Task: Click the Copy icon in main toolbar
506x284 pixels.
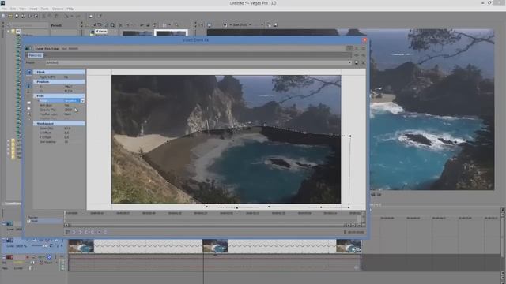Action: [x=50, y=16]
